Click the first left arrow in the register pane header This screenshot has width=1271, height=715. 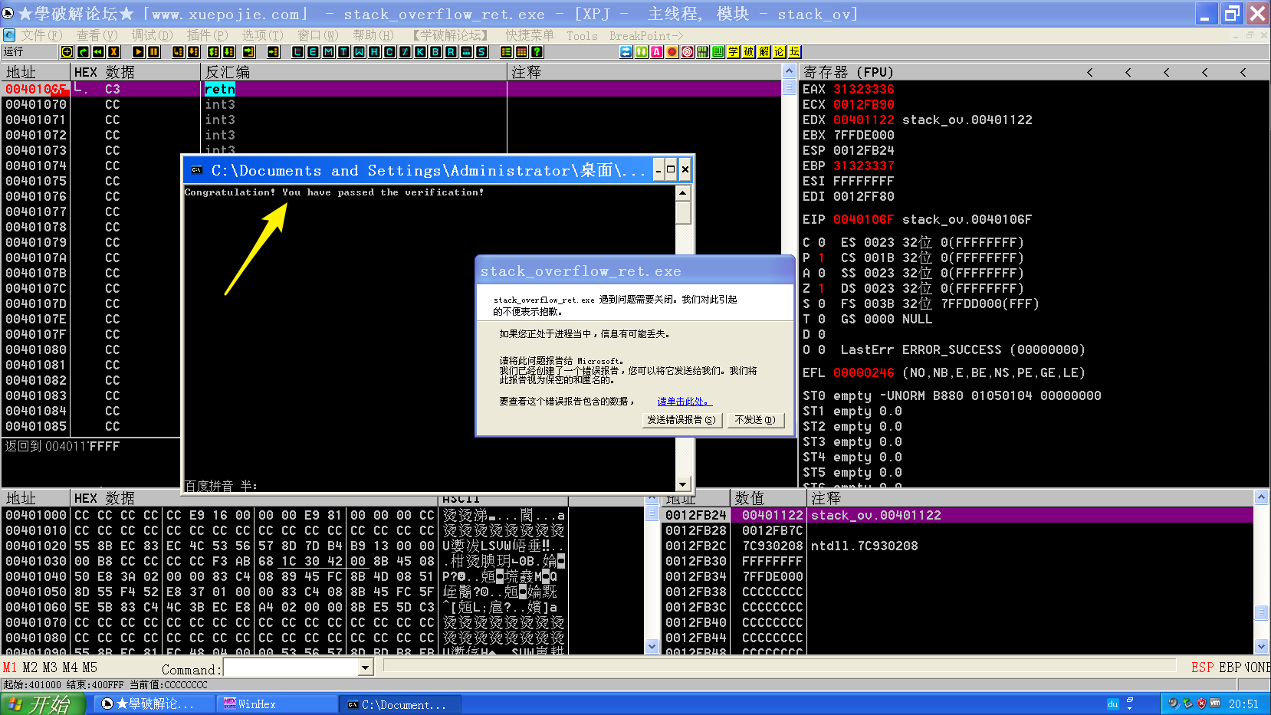1089,72
